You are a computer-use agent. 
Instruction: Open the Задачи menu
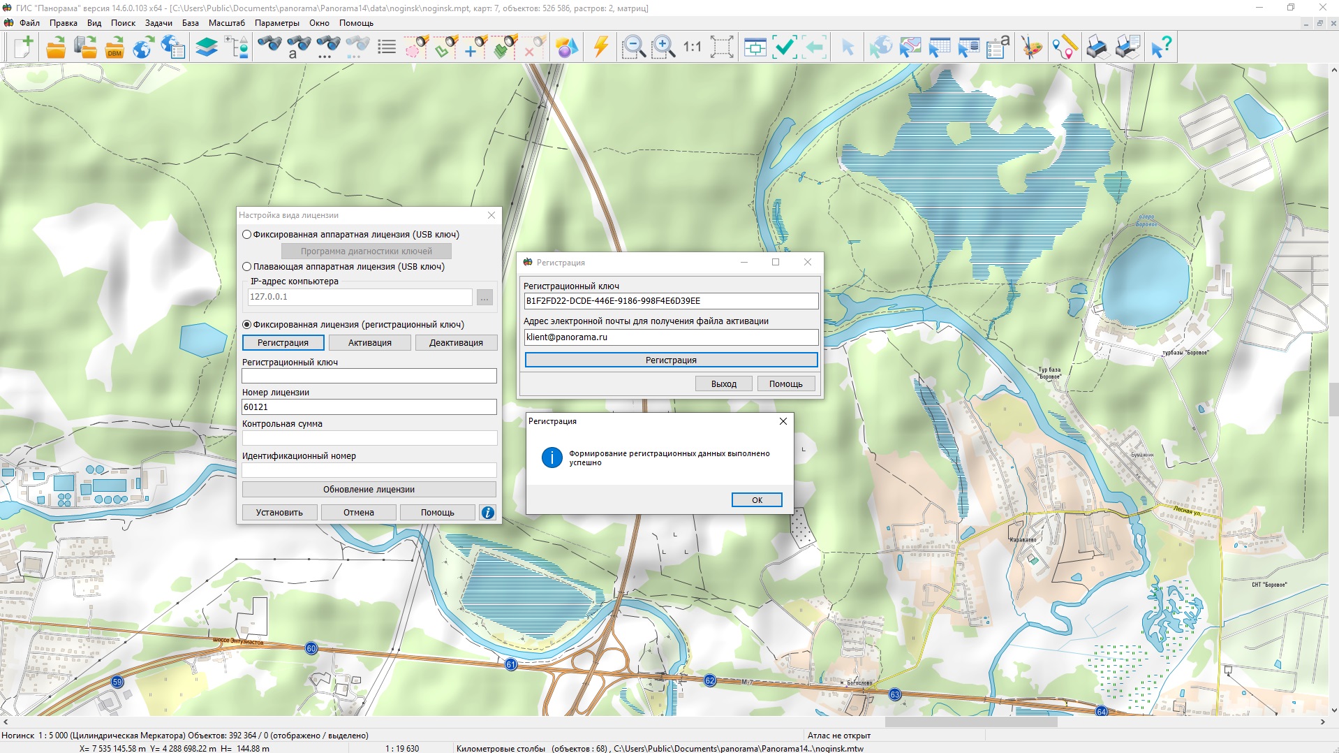pos(158,23)
